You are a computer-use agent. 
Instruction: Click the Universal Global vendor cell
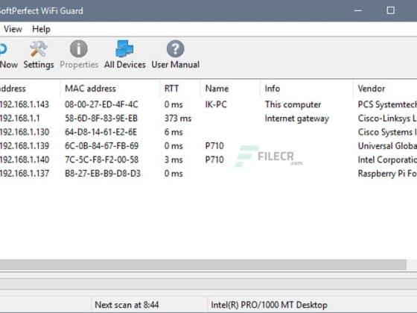(x=387, y=146)
